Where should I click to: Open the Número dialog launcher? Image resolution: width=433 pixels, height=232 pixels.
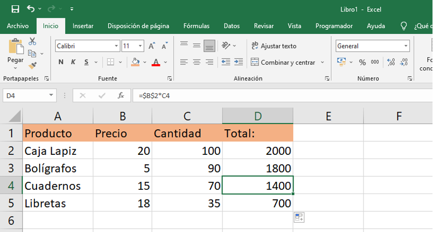[x=410, y=79]
